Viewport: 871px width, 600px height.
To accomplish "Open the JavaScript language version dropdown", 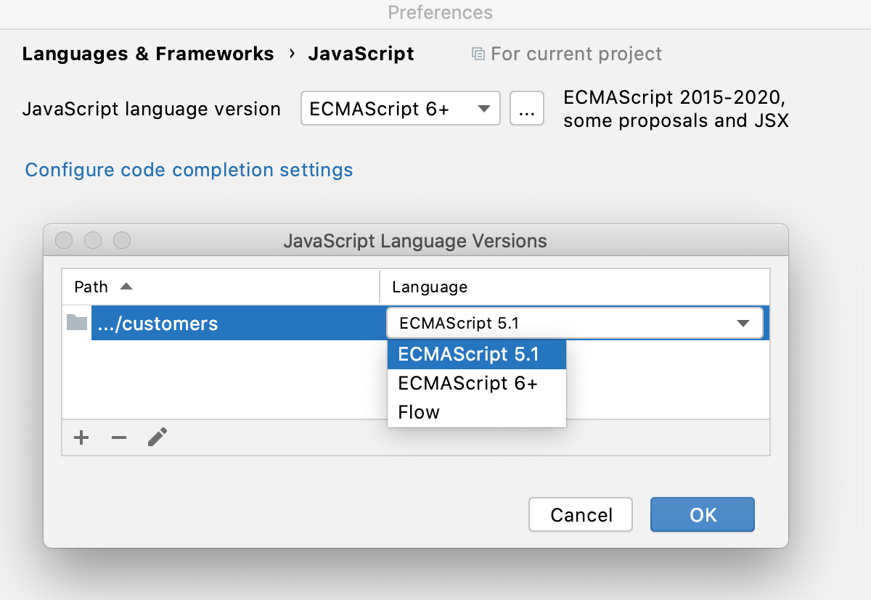I will click(x=400, y=108).
